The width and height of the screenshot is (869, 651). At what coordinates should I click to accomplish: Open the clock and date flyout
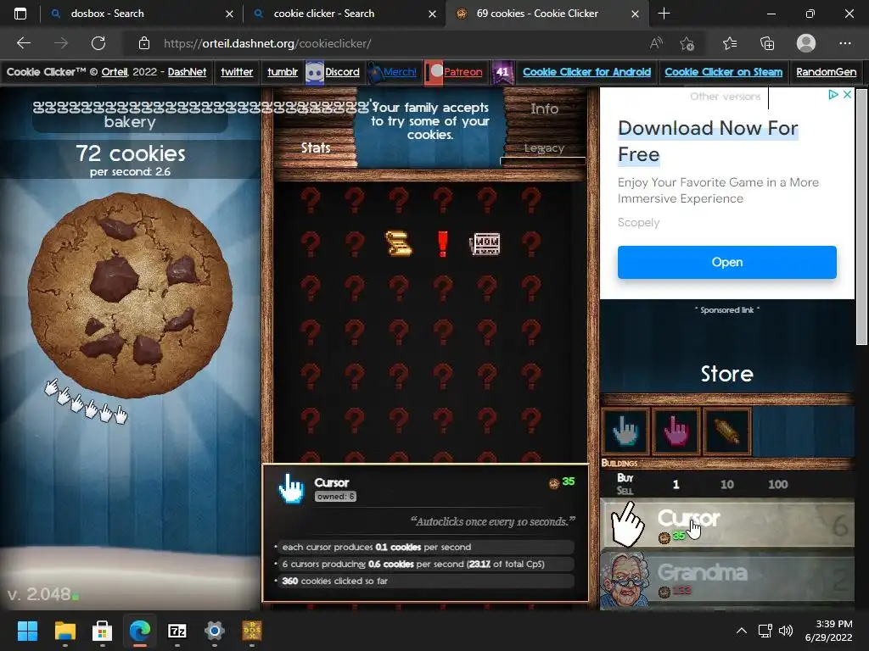tap(828, 631)
